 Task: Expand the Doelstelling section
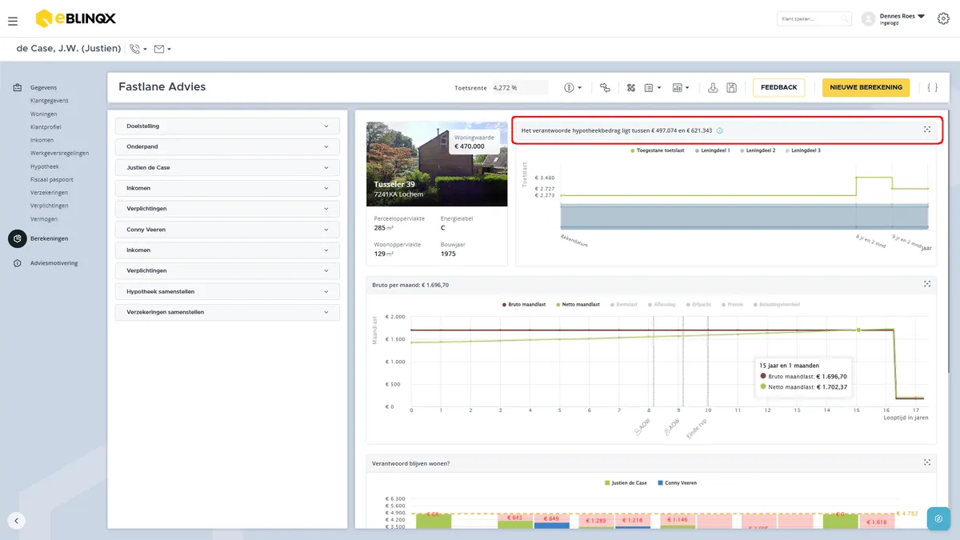[227, 126]
